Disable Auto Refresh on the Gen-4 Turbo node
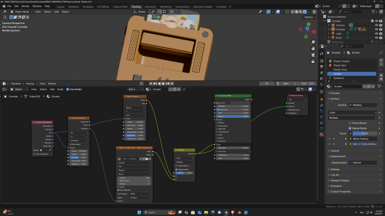 coord(118,190)
